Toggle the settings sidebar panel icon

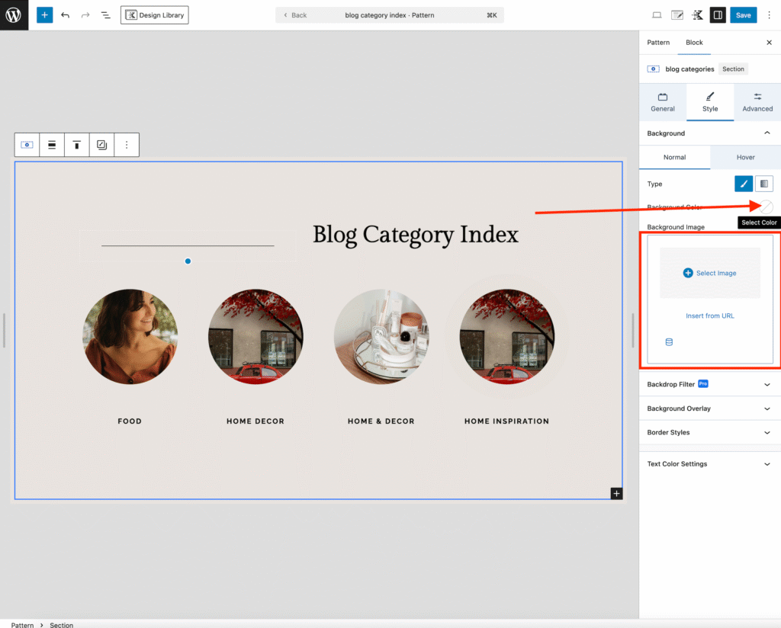coord(717,15)
